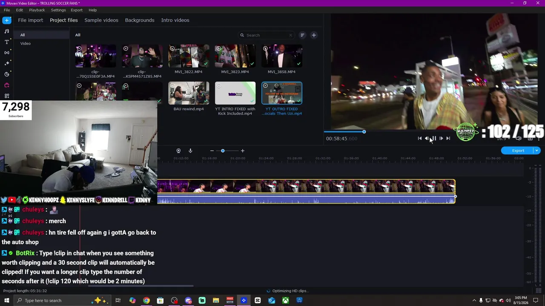545x306 pixels.
Task: Select the MVI_3858.MP4 thumbnail
Action: [x=282, y=56]
